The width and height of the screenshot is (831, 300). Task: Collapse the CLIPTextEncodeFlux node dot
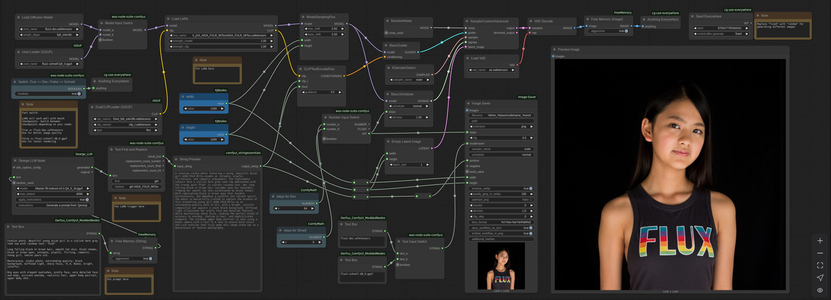[300, 69]
